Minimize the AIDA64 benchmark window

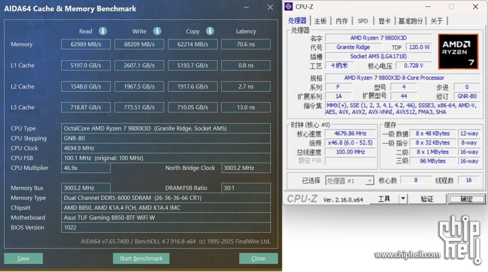coord(246,7)
